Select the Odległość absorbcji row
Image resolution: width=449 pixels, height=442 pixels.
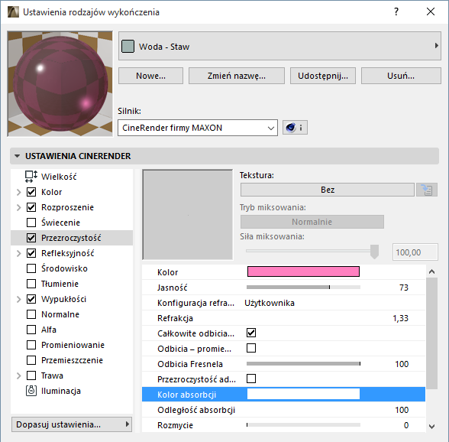pyautogui.click(x=283, y=410)
